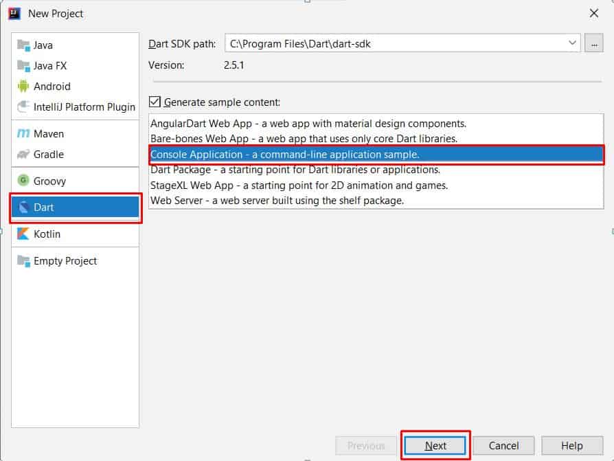Close the New Project dialog

pyautogui.click(x=593, y=13)
